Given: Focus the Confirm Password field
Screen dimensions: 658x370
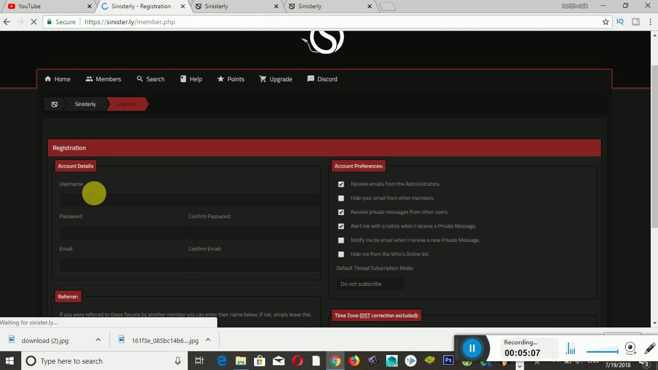Looking at the screenshot, I should pos(255,232).
